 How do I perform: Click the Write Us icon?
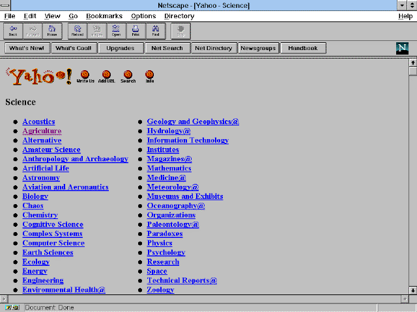pyautogui.click(x=85, y=77)
